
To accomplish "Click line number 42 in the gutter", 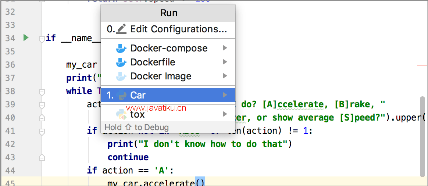I will point(10,144).
